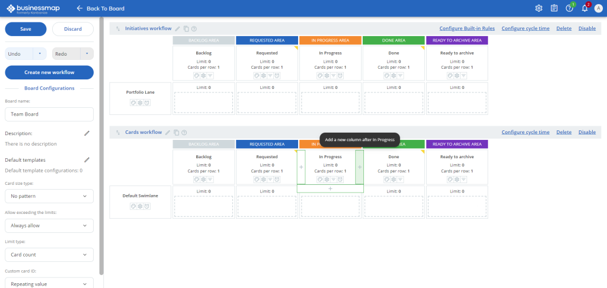Duplicate Initiatives workflow using copy icon
Viewport: 607px width, 288px height.
coord(186,28)
